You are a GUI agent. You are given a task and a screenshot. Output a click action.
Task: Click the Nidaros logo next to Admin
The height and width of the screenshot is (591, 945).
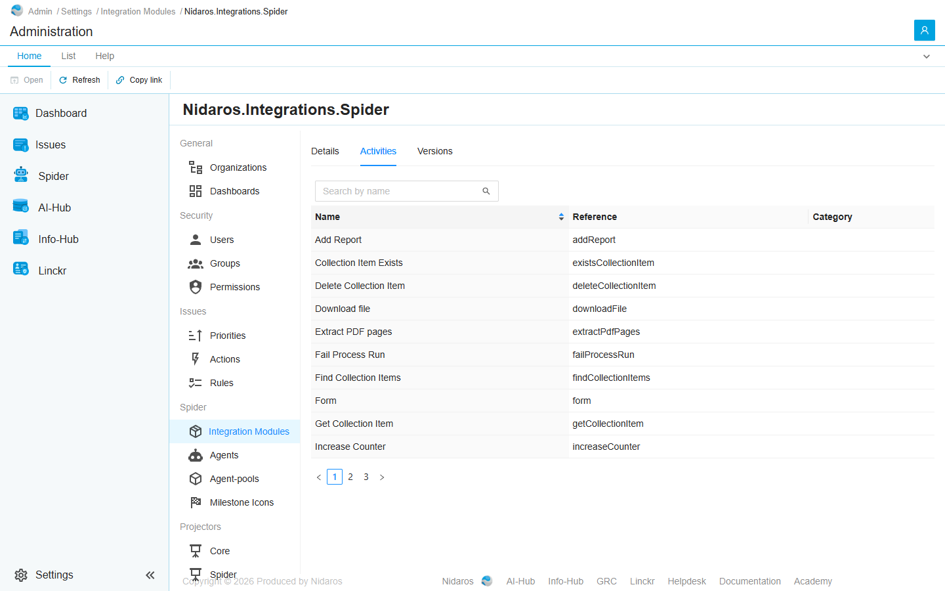17,11
